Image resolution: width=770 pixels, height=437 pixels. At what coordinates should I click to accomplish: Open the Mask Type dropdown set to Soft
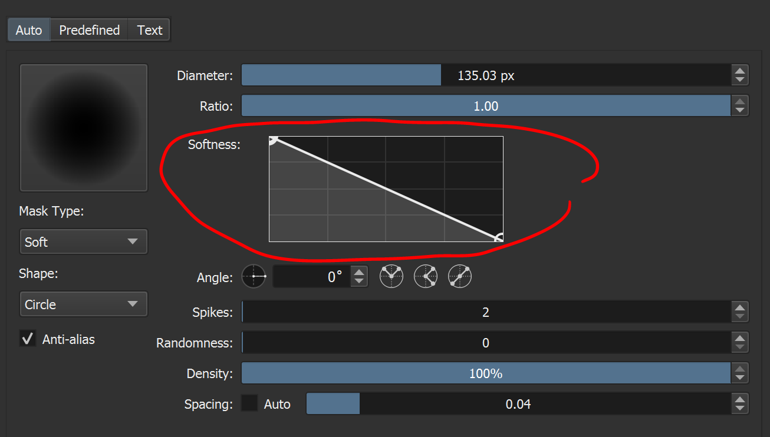point(84,241)
